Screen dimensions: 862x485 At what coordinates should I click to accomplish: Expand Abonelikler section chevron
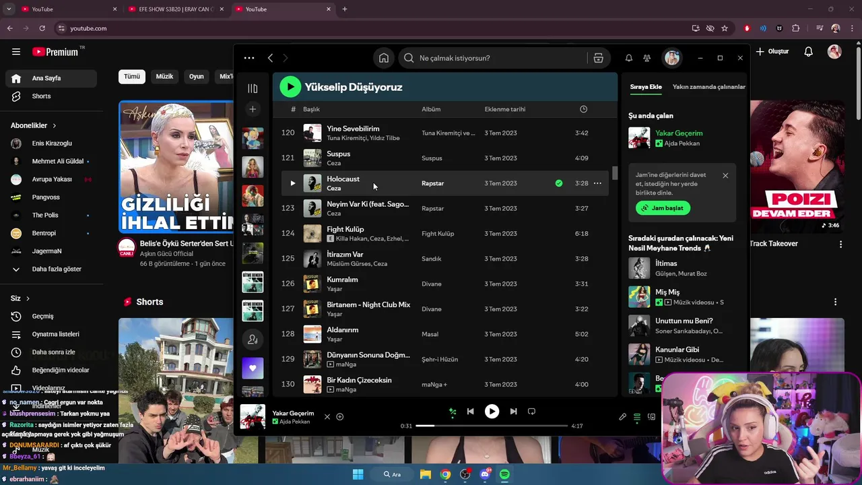click(x=55, y=126)
